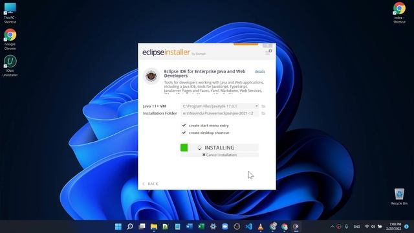Open Google Chrome desktop shortcut
Image resolution: width=414 pixels, height=233 pixels.
(10, 39)
